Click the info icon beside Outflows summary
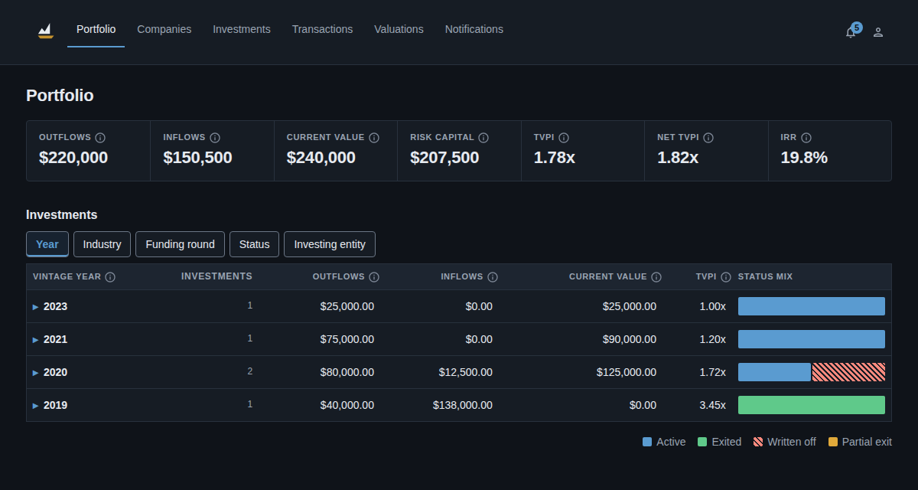Viewport: 918px width, 490px height. pyautogui.click(x=100, y=138)
